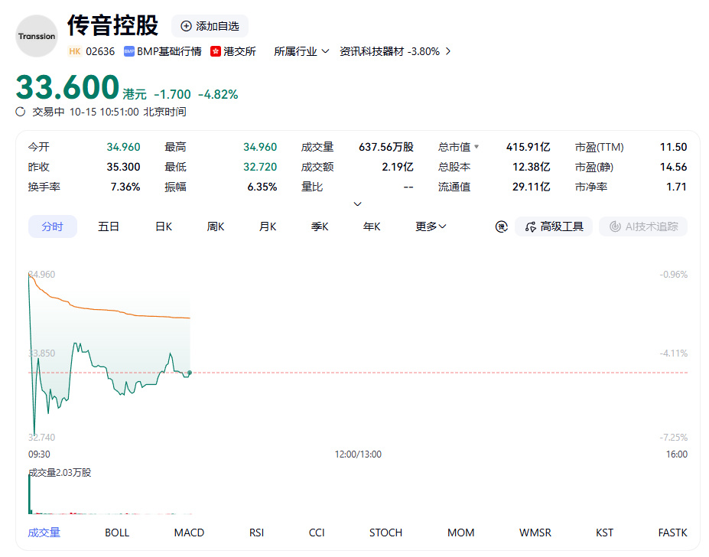Click the -4.82% change percentage
This screenshot has width=709, height=557.
tap(218, 94)
